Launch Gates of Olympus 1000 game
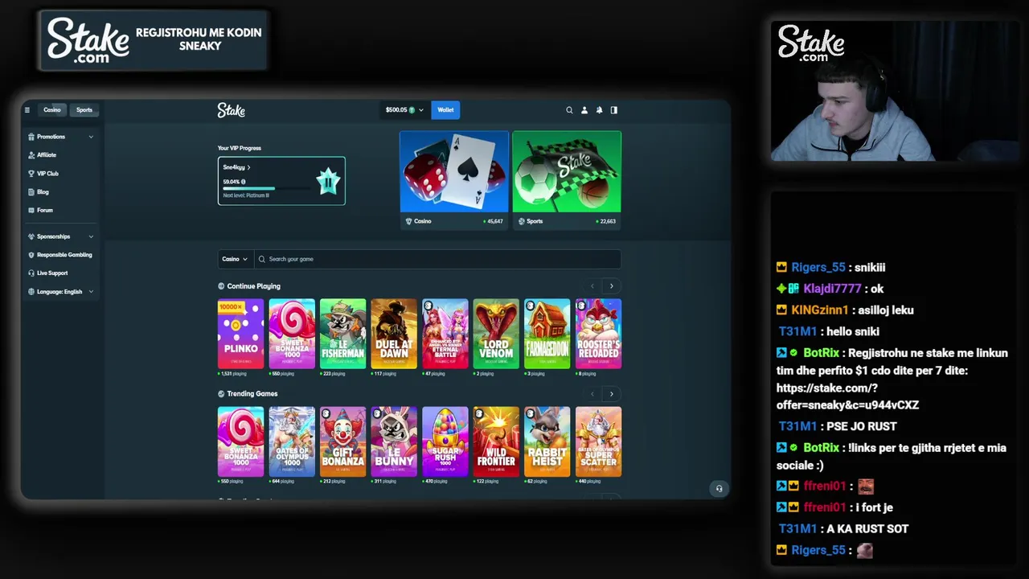The width and height of the screenshot is (1029, 579). click(x=292, y=441)
